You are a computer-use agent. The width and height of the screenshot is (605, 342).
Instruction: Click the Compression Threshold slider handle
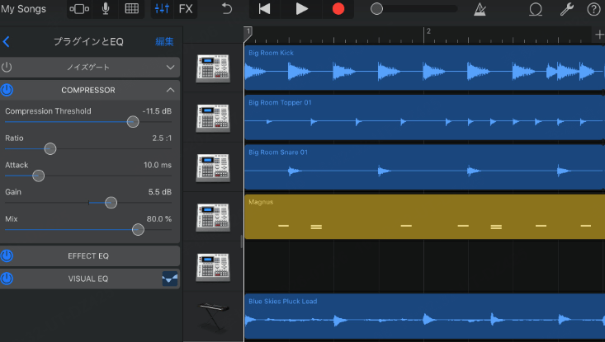pos(133,122)
